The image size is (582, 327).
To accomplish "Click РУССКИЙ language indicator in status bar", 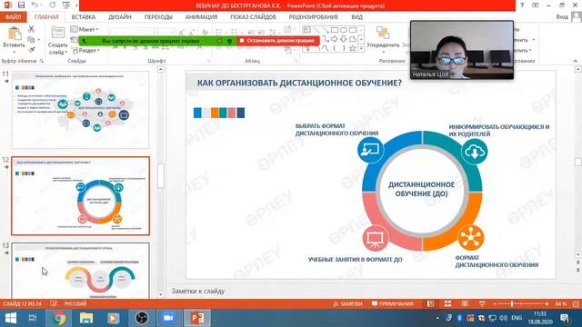I will click(x=75, y=303).
